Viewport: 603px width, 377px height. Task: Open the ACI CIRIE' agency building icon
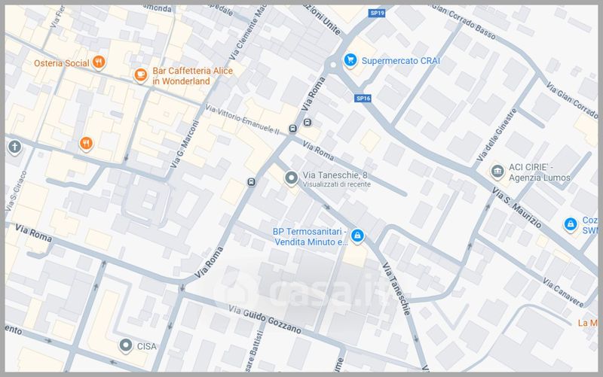(497, 172)
